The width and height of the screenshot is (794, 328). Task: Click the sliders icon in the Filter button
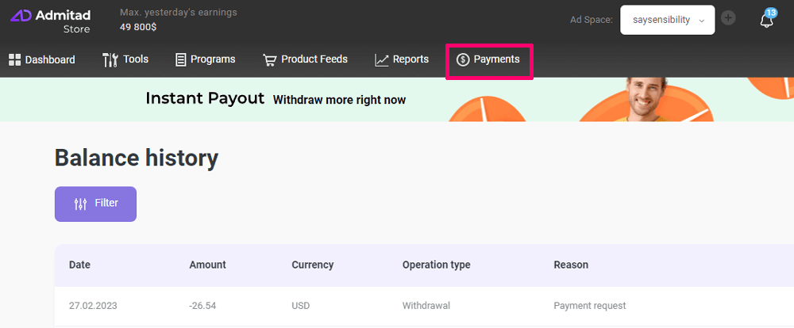80,204
